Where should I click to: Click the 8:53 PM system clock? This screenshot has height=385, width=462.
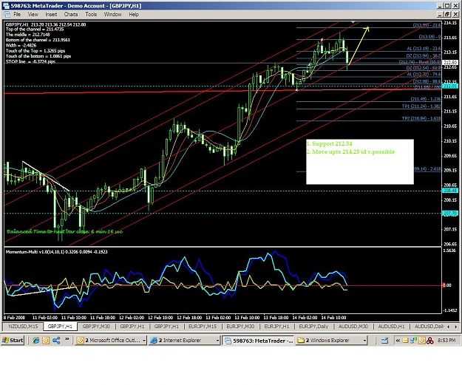tap(446, 341)
